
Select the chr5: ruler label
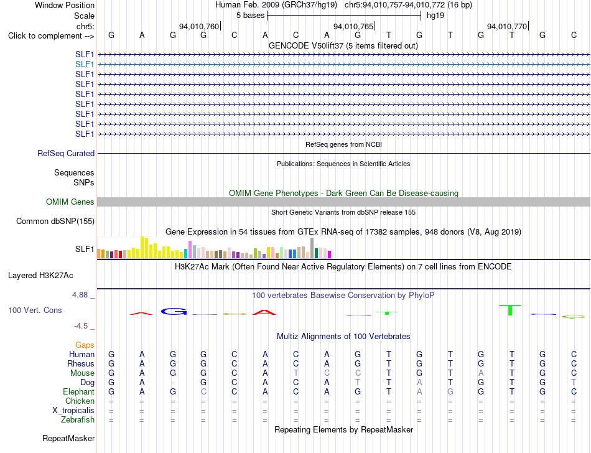pos(85,26)
